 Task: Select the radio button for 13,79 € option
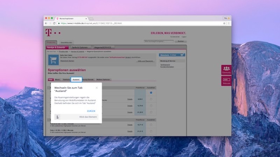(x=151, y=106)
